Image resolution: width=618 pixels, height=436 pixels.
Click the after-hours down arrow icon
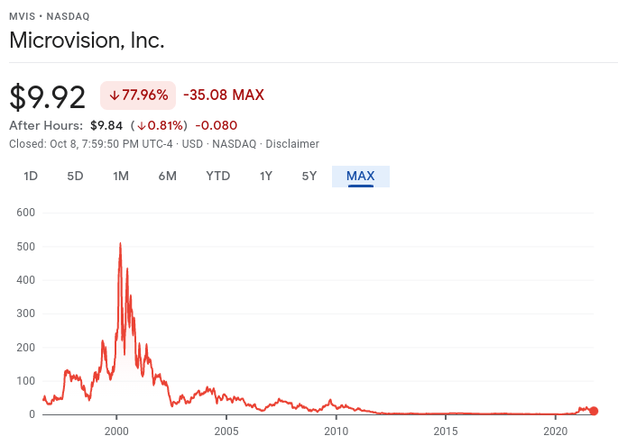142,125
